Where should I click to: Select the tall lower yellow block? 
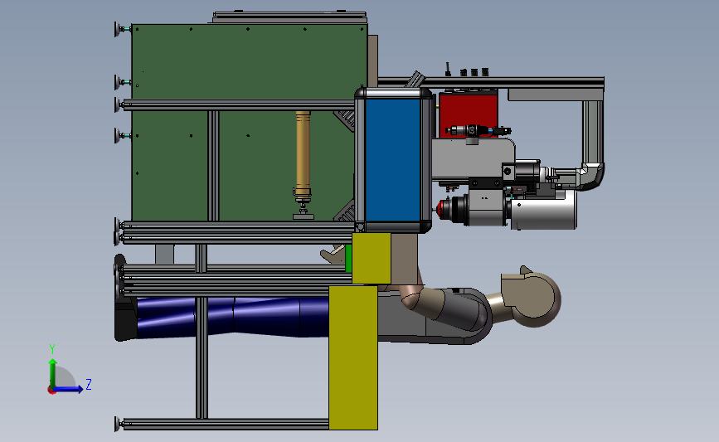tap(353, 358)
